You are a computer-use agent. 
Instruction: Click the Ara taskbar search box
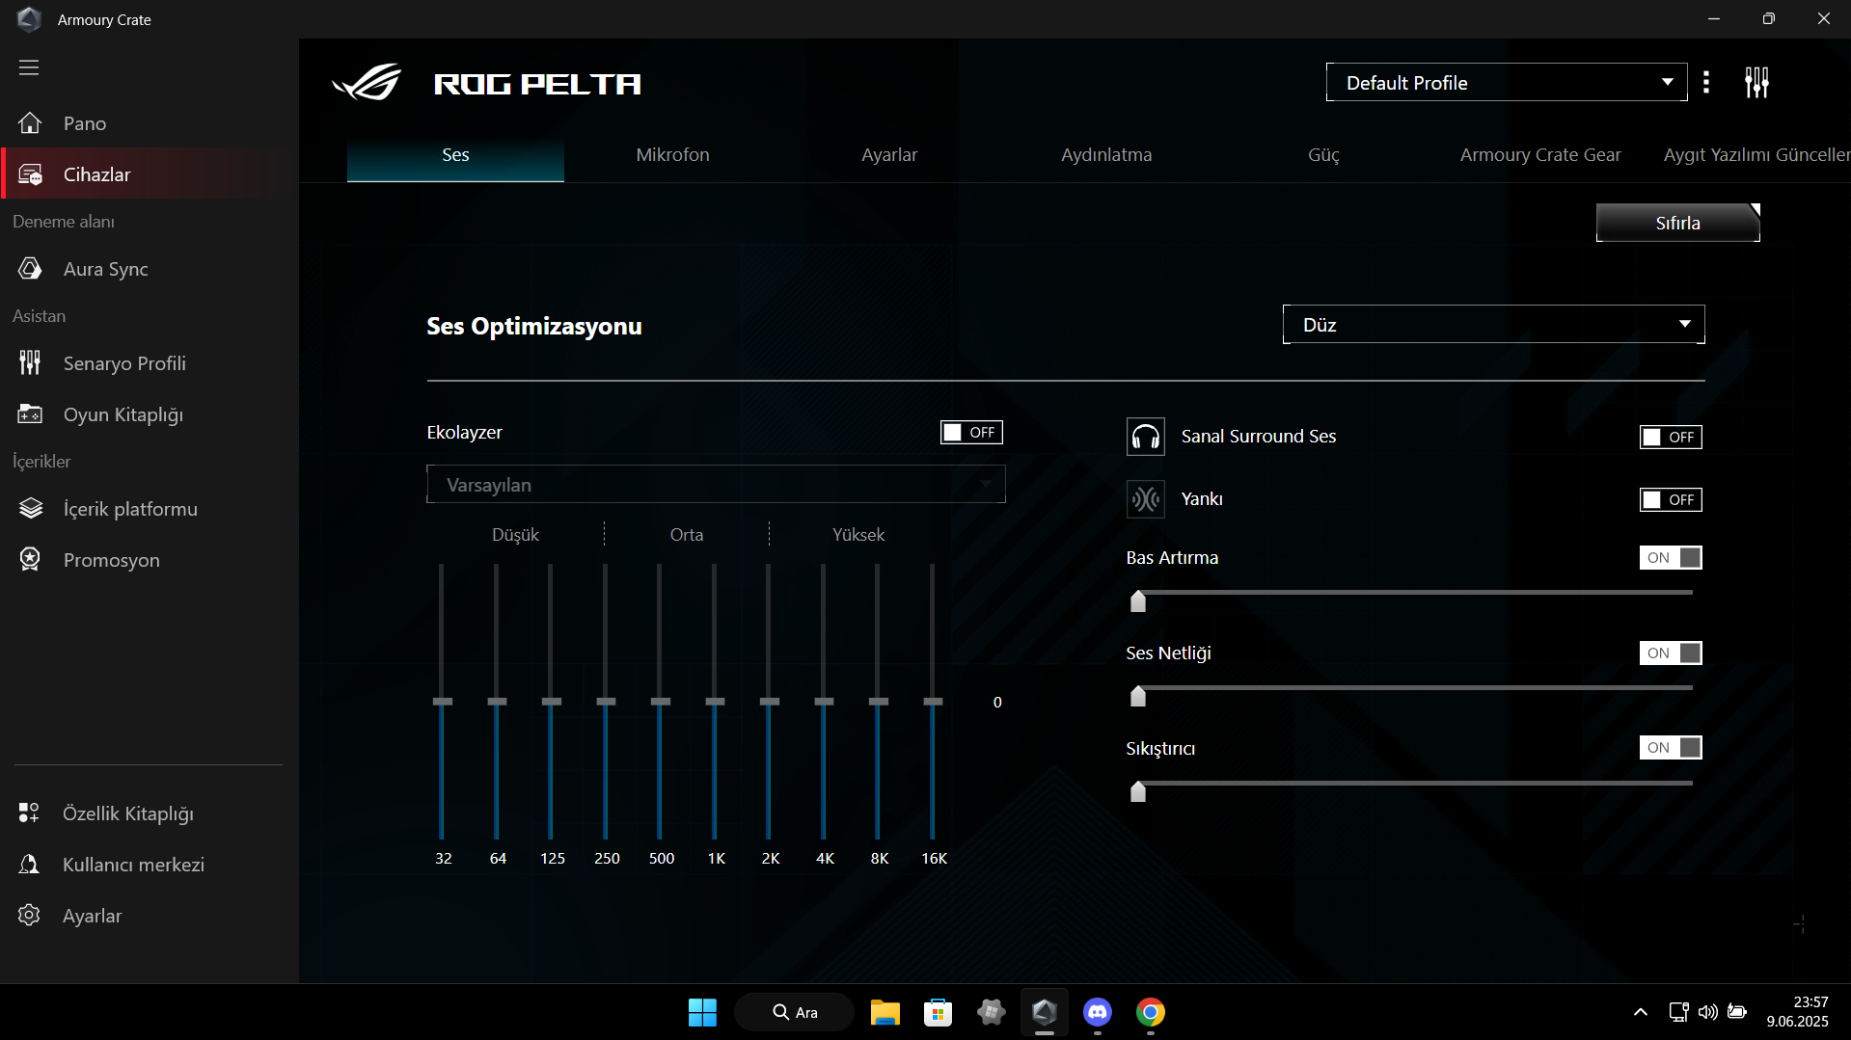coord(794,1013)
